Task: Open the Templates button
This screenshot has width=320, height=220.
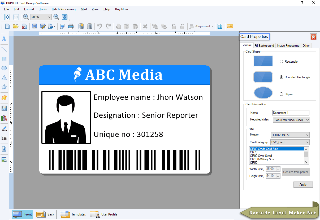Action: [x=73, y=214]
